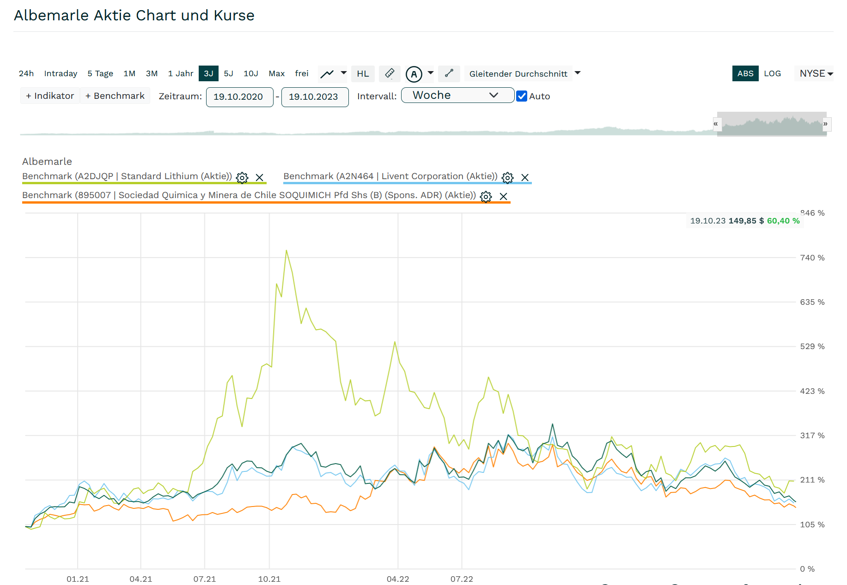This screenshot has height=585, width=847.
Task: Click the 19.10.23 149,85 $ price tooltip
Action: (745, 221)
